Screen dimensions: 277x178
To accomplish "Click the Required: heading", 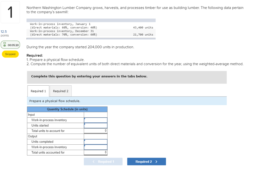I will coord(35,55).
